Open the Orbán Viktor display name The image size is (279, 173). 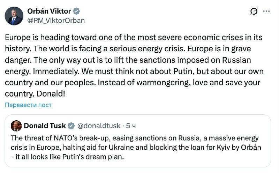(x=49, y=12)
